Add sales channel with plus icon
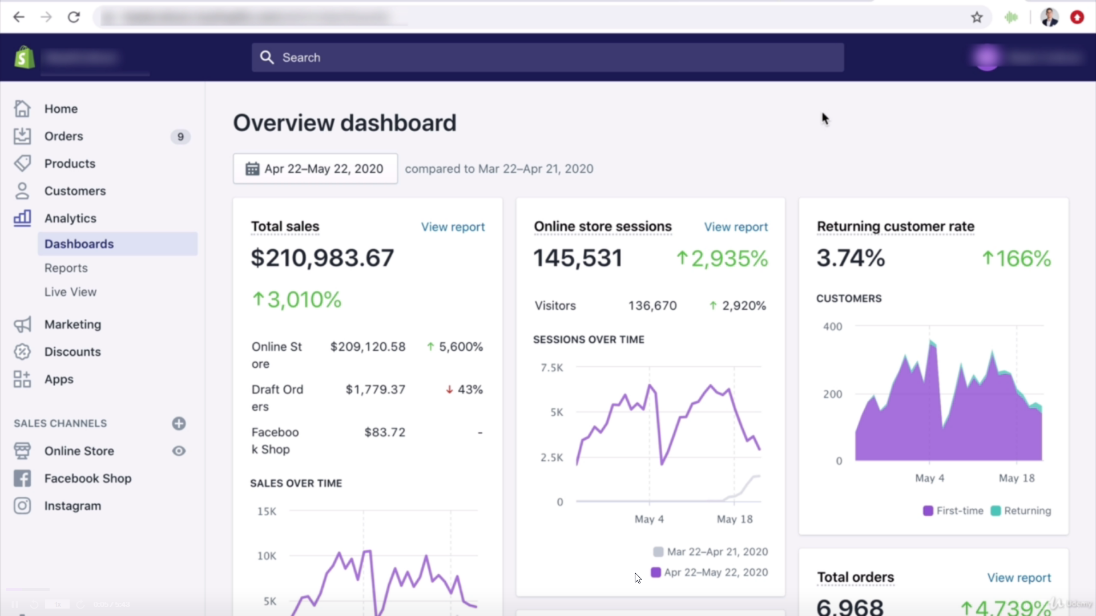The height and width of the screenshot is (616, 1096). [179, 424]
